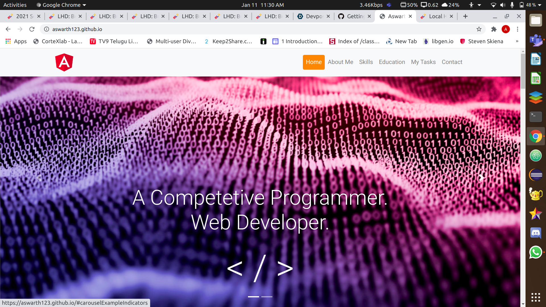546x307 pixels.
Task: Select the first carousel indicator
Action: pyautogui.click(x=253, y=296)
